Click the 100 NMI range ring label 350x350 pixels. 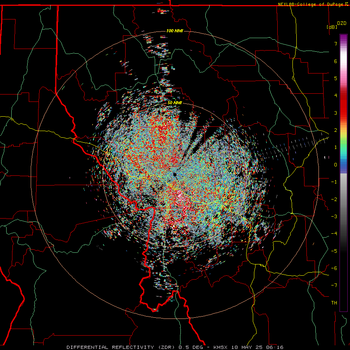[x=175, y=31]
